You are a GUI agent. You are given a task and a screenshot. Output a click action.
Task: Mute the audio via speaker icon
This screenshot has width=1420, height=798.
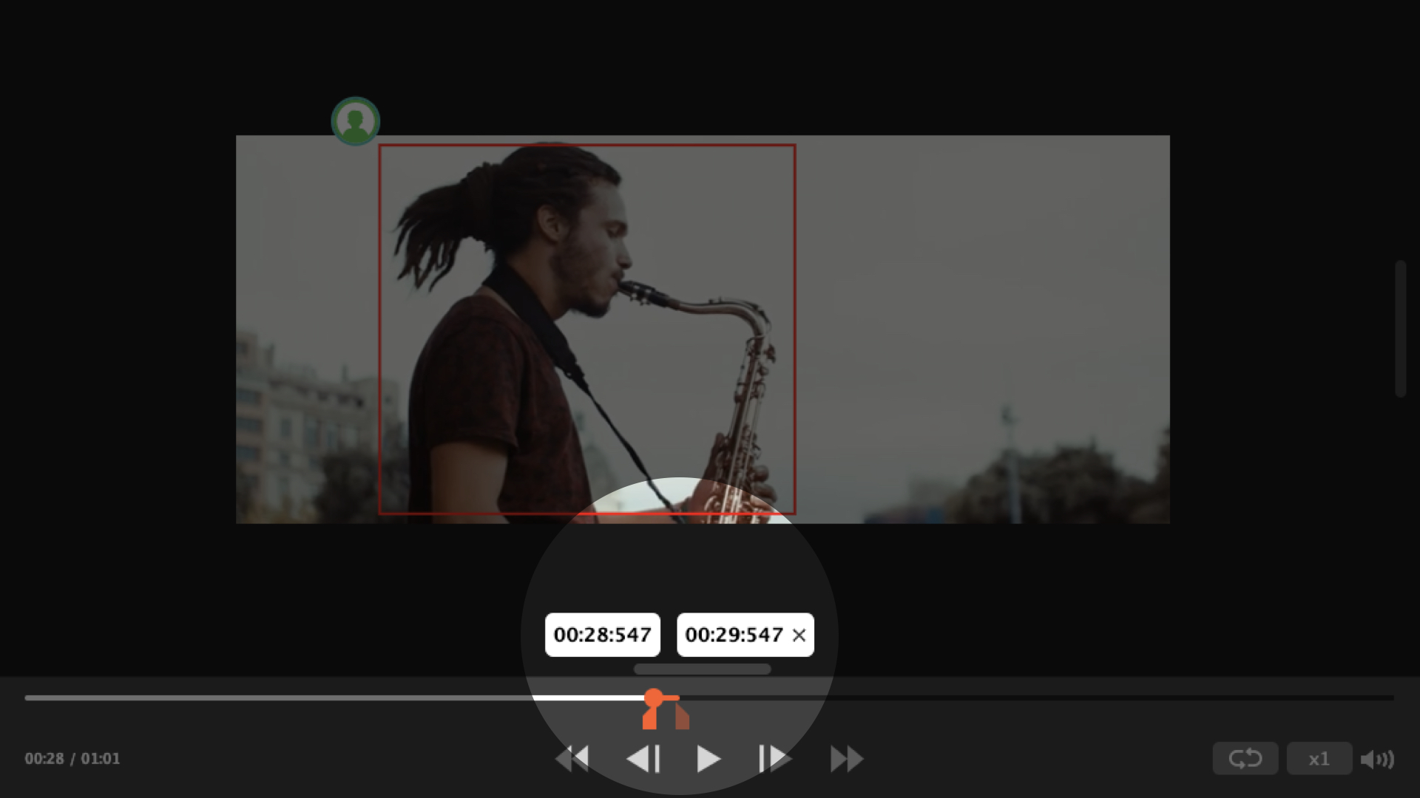[x=1377, y=760]
